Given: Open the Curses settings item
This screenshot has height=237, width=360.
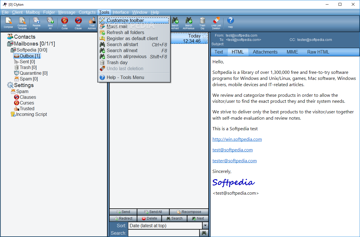Looking at the screenshot, I should click(x=24, y=103).
